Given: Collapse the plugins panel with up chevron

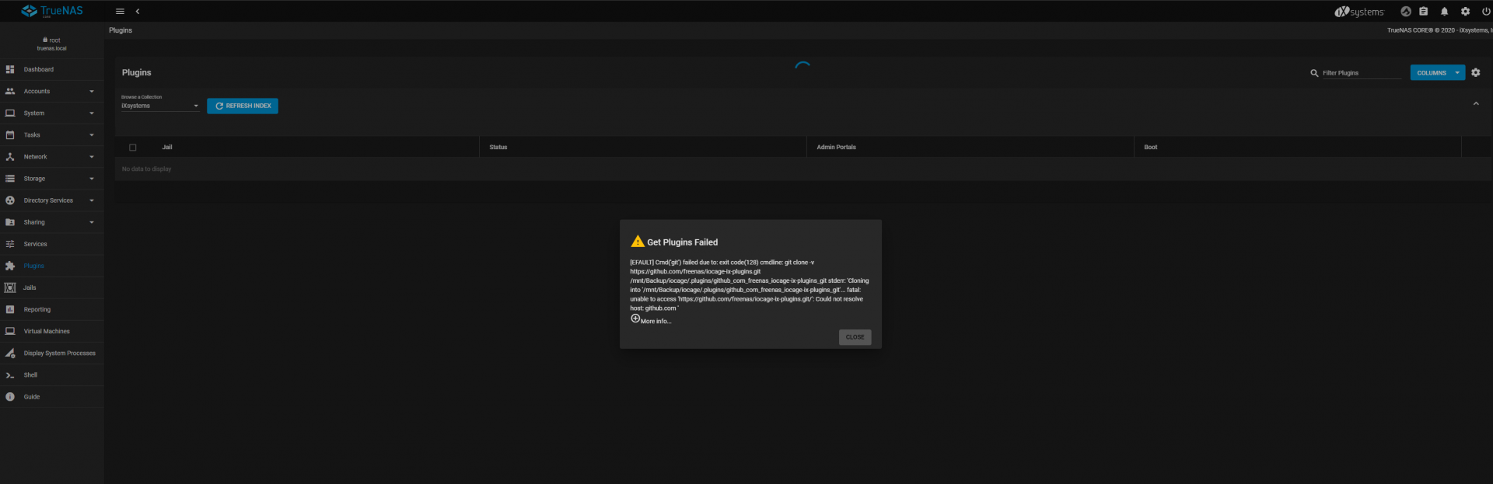Looking at the screenshot, I should point(1475,104).
